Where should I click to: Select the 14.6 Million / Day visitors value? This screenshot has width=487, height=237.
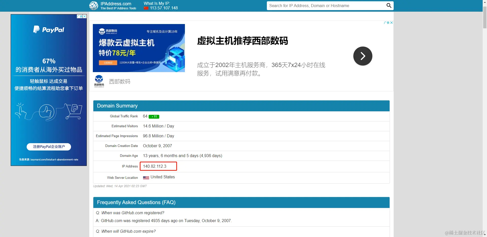coord(159,126)
